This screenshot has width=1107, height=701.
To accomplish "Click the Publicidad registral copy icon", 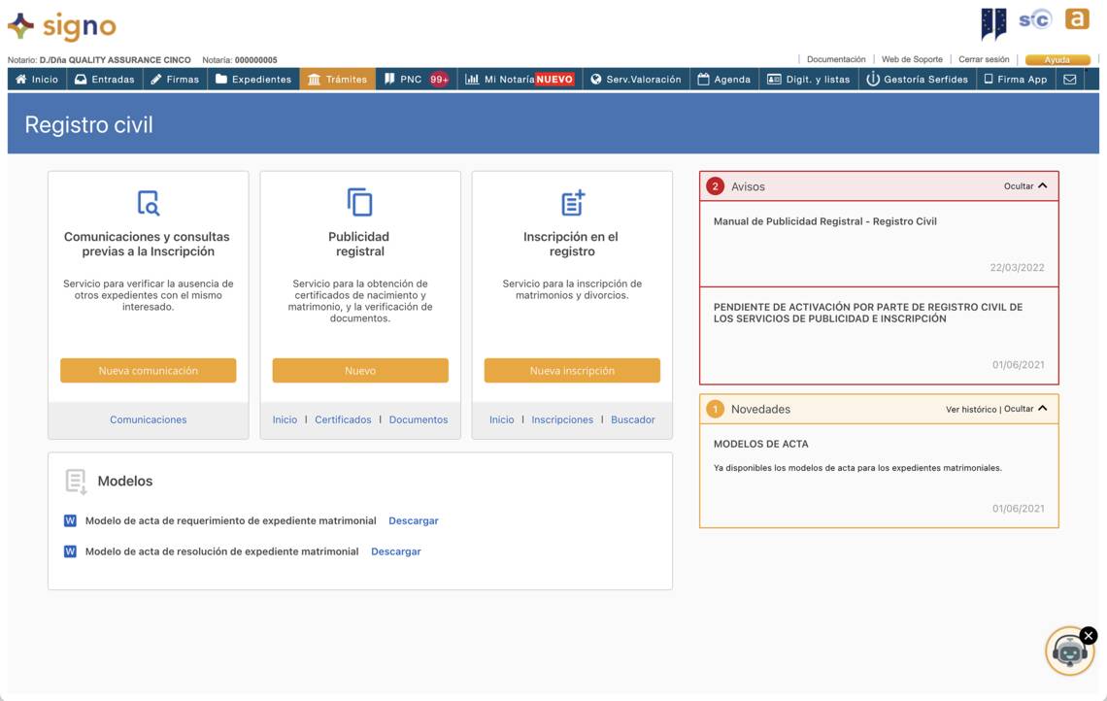I will (360, 202).
